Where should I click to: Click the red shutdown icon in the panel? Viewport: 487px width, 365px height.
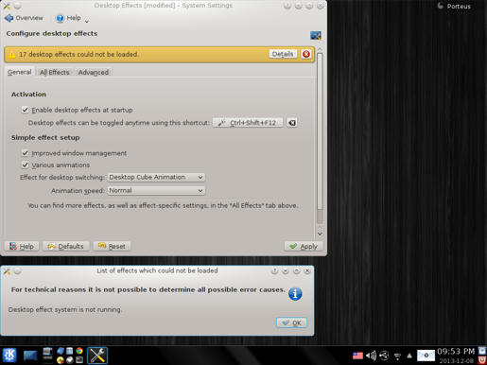click(x=482, y=360)
